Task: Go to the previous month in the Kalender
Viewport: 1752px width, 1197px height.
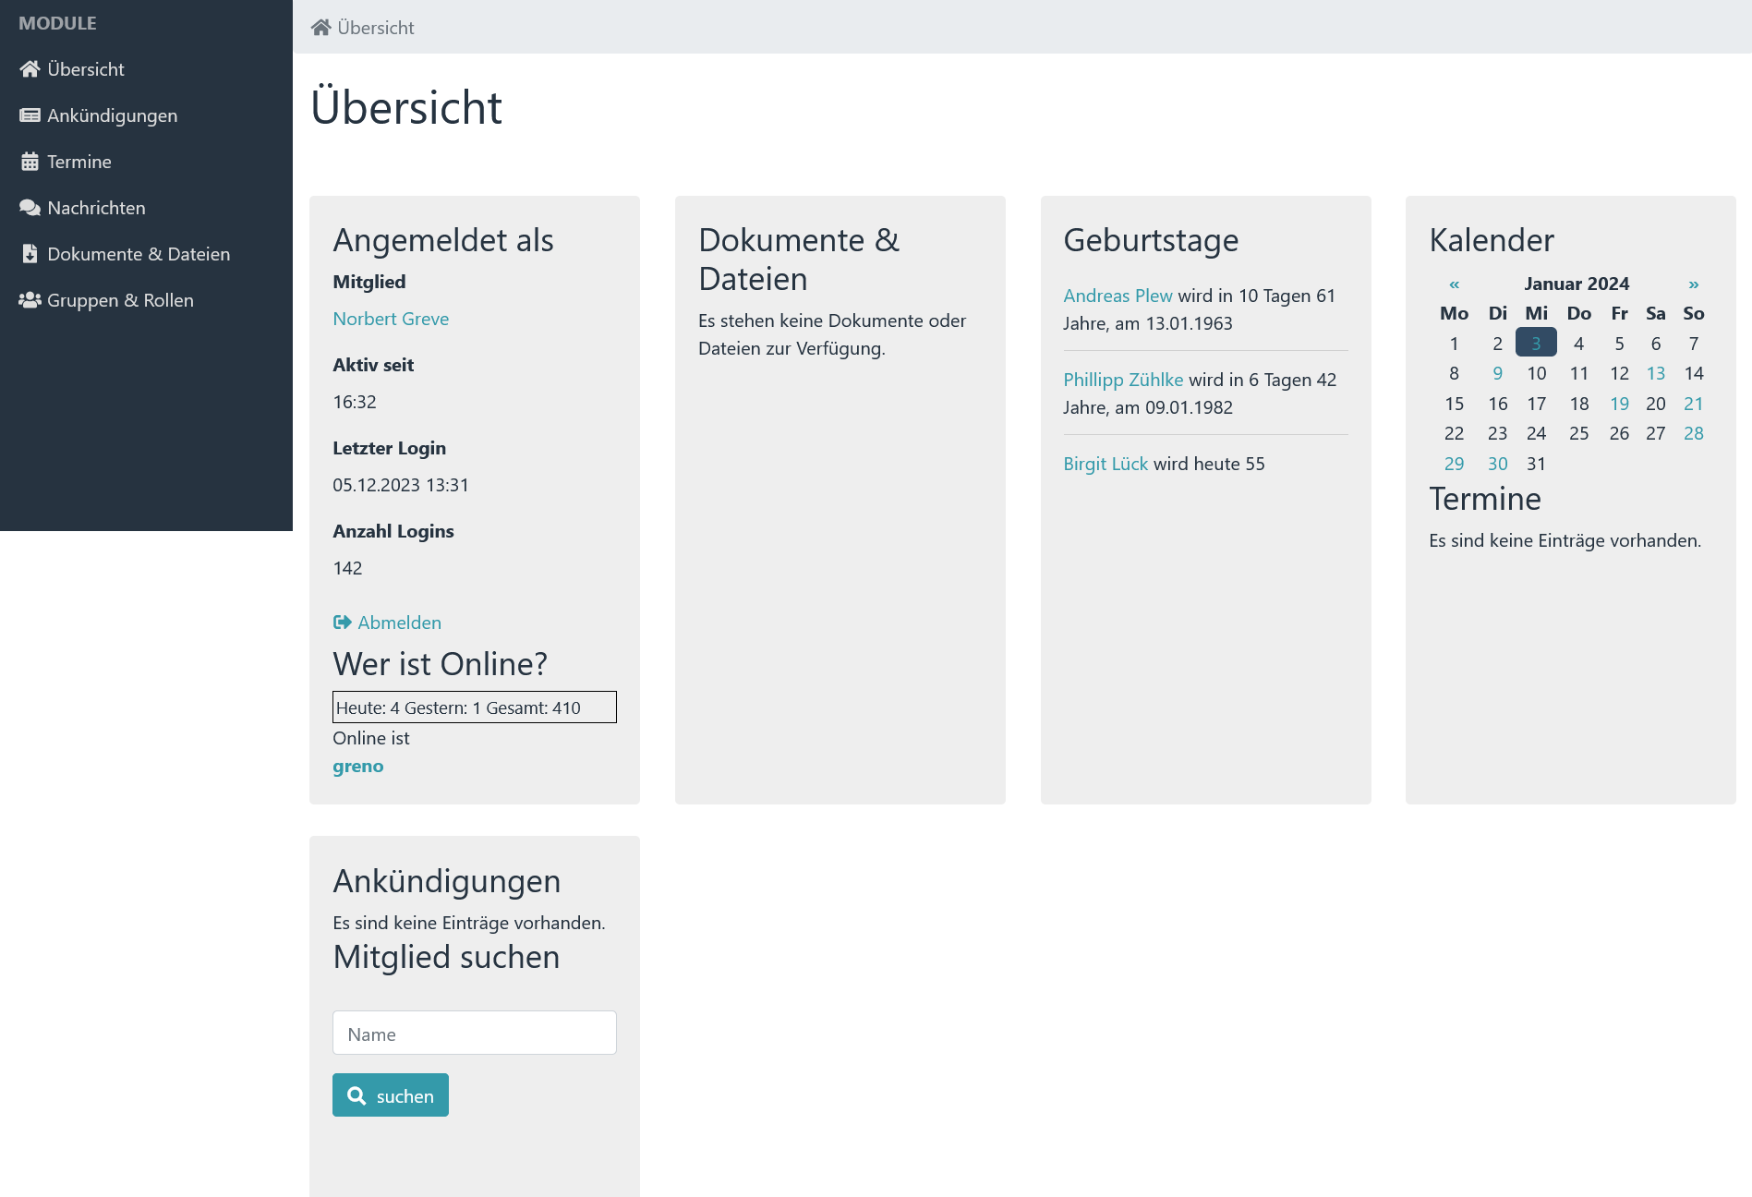Action: click(1453, 284)
